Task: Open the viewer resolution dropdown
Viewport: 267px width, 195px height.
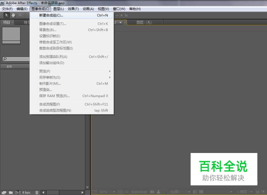Action: click(180, 192)
